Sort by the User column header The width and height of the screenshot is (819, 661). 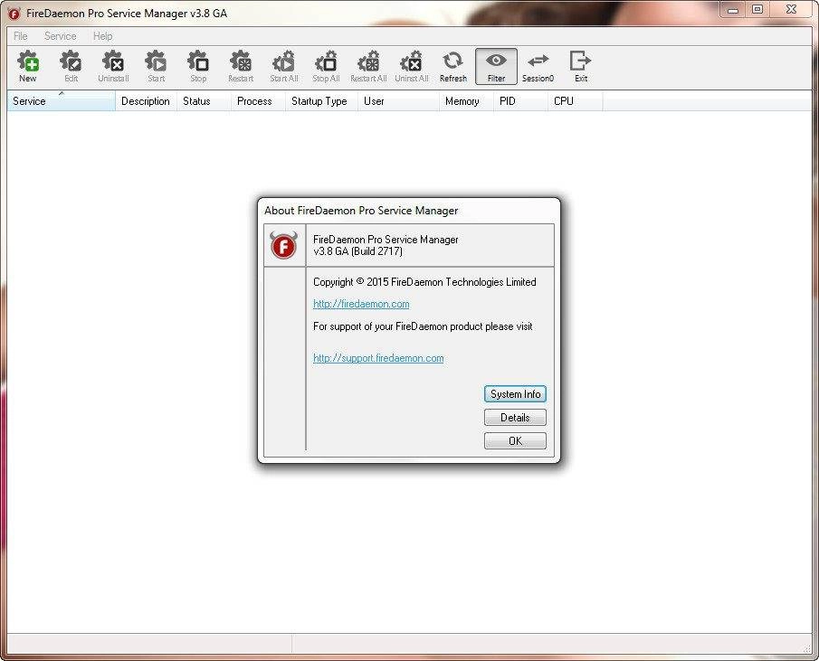tap(398, 101)
